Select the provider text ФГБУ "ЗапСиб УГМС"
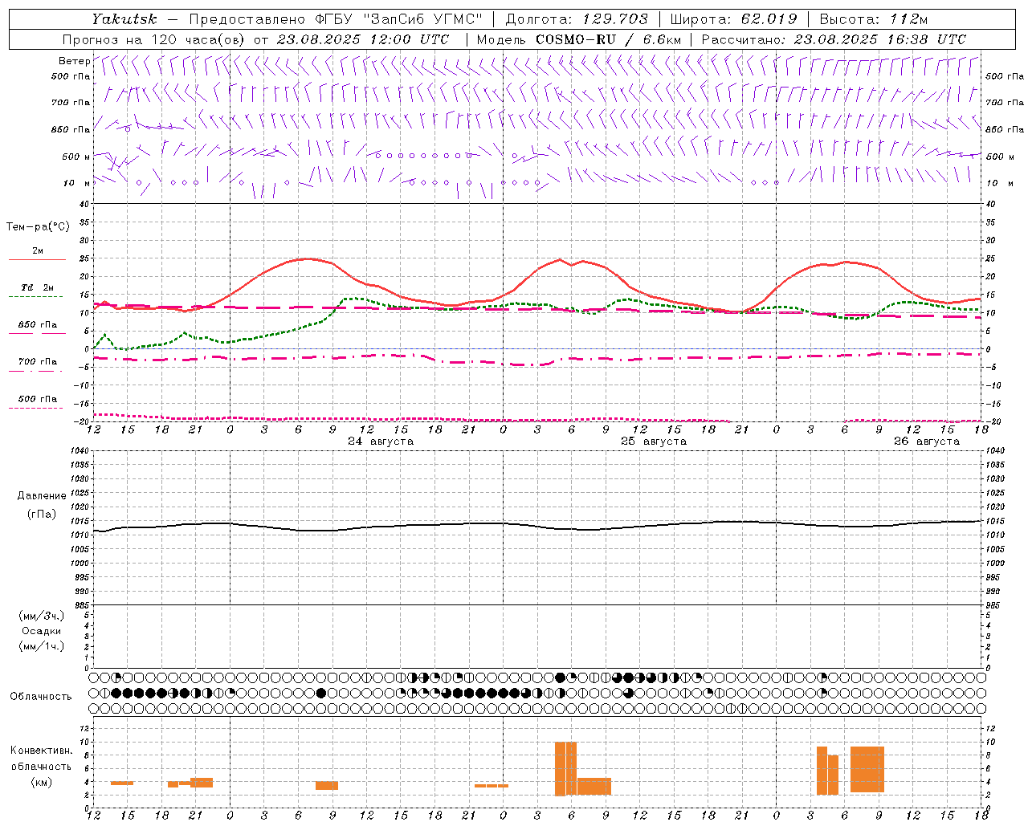Screen dimensions: 1028x822 (x=399, y=19)
